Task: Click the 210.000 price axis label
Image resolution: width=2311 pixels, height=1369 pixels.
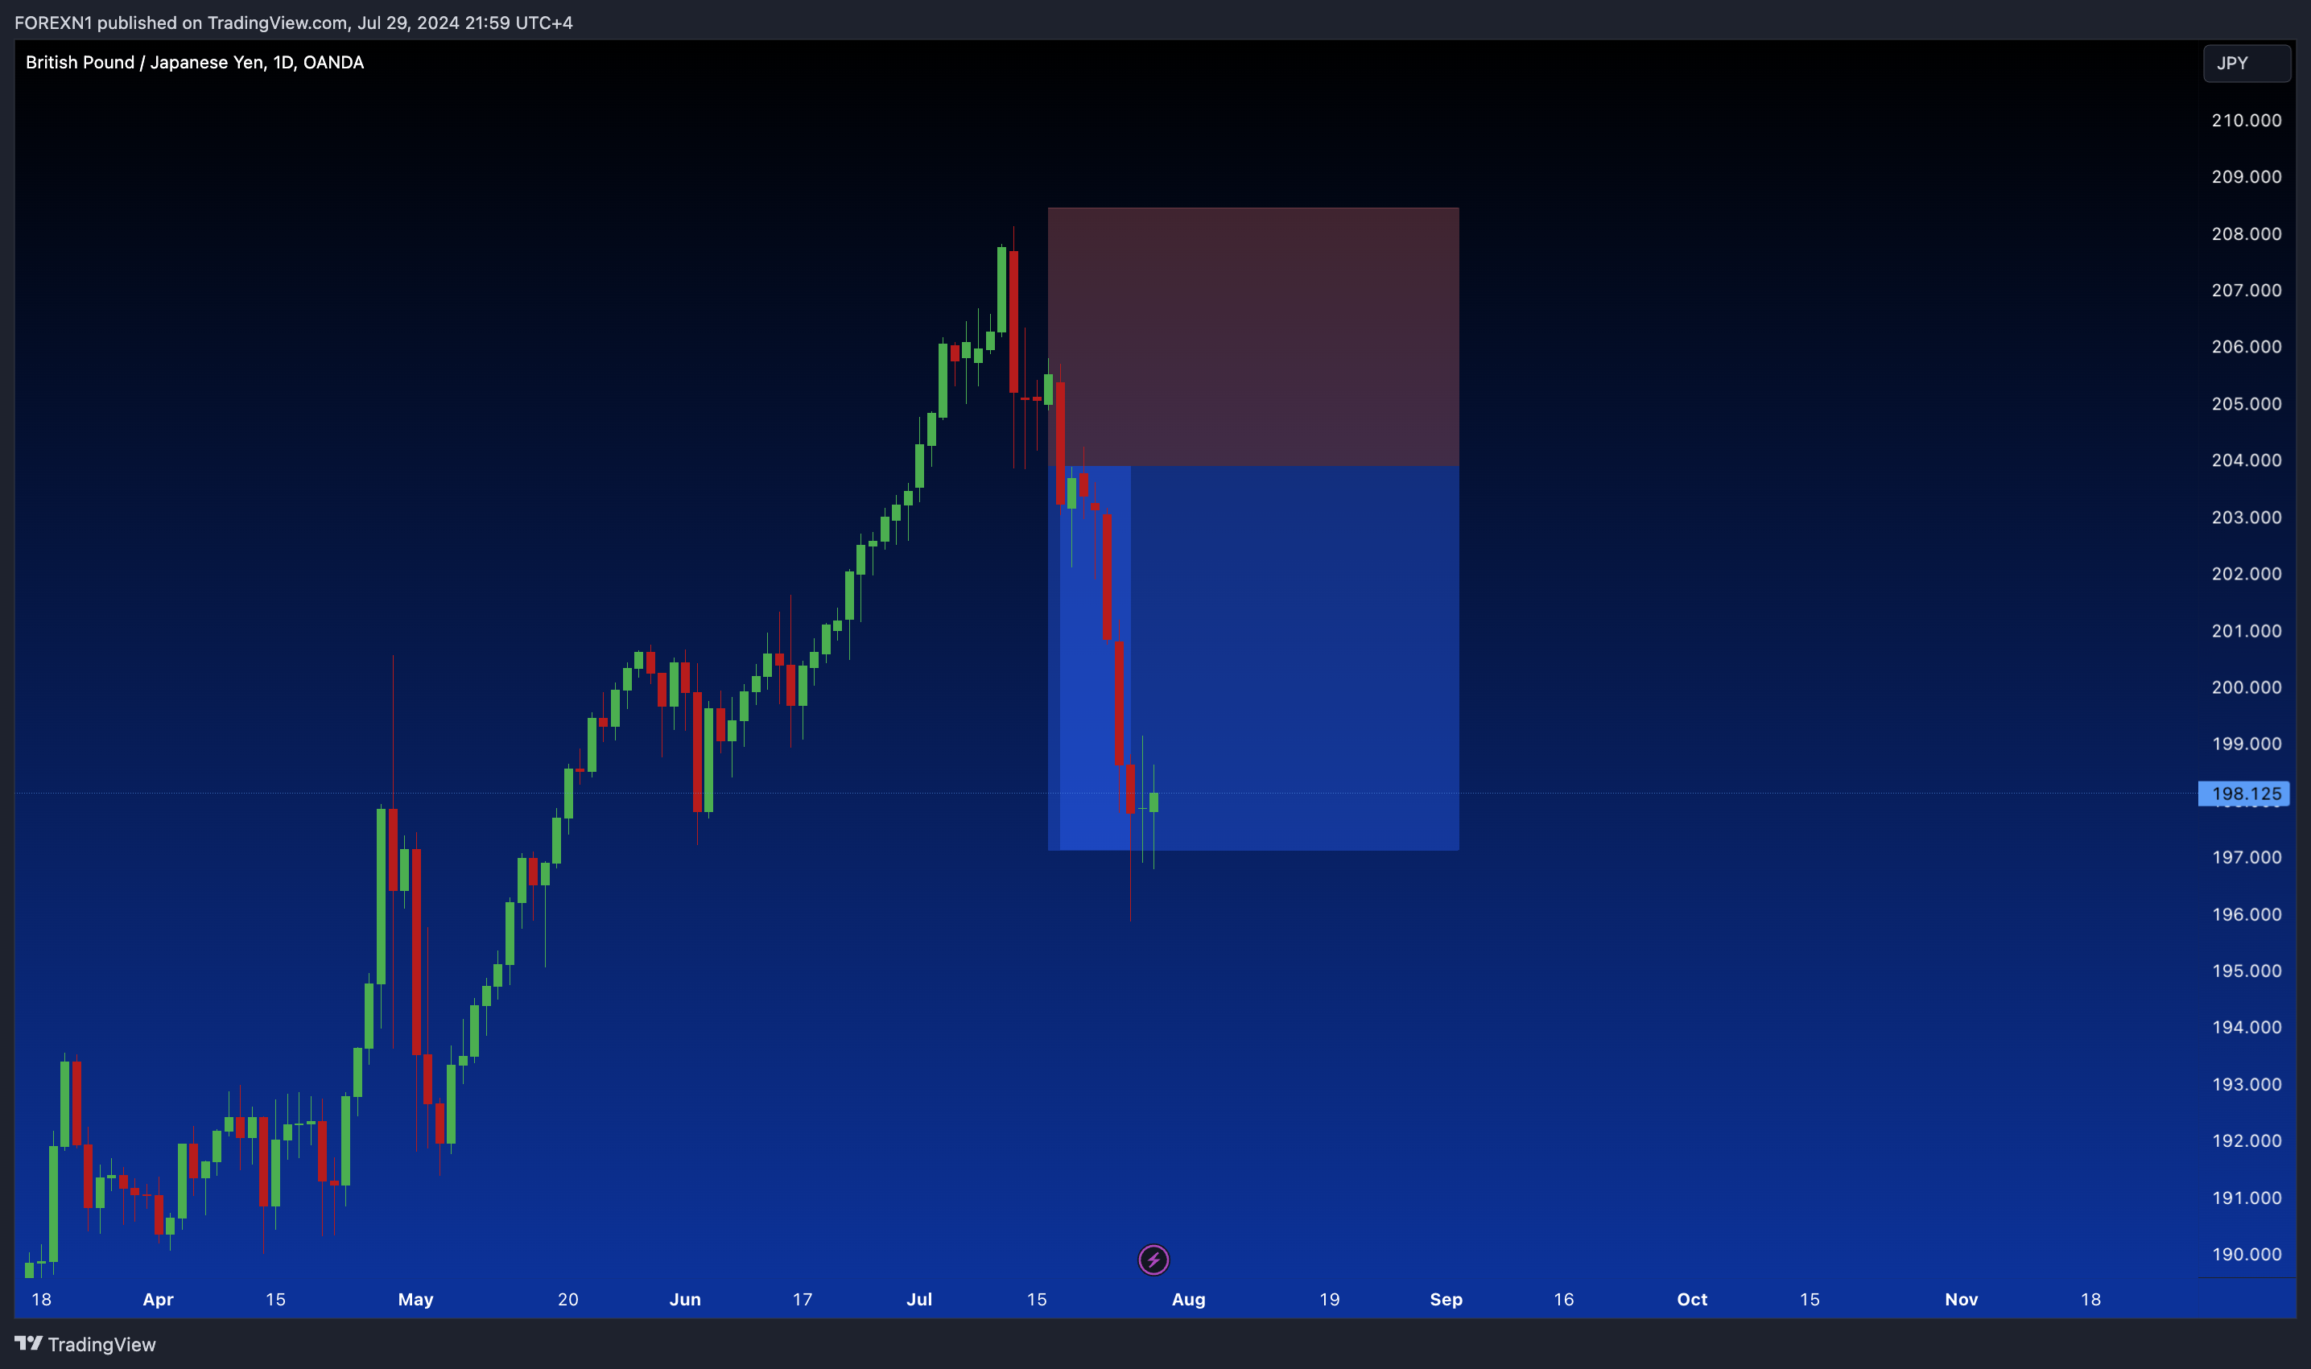Action: click(x=2247, y=120)
